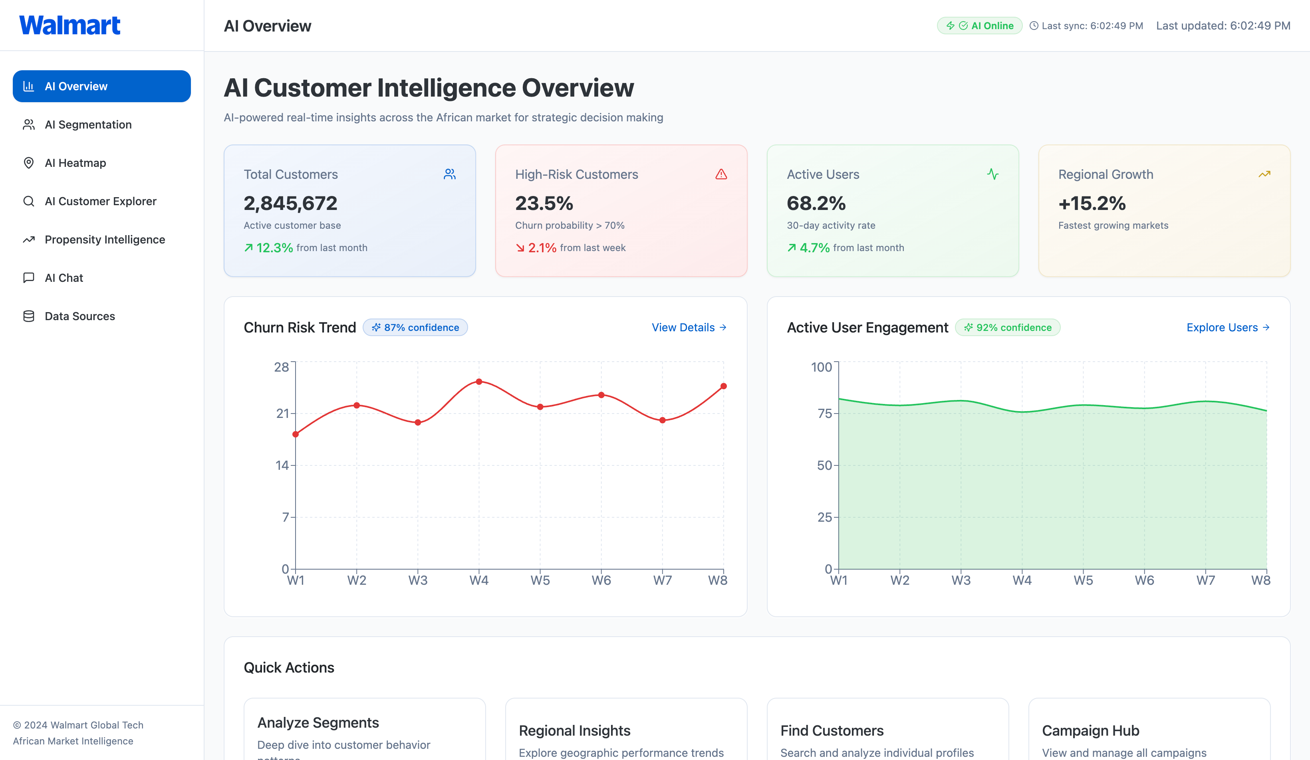Open Data Sources from sidebar
The width and height of the screenshot is (1310, 760).
102,317
